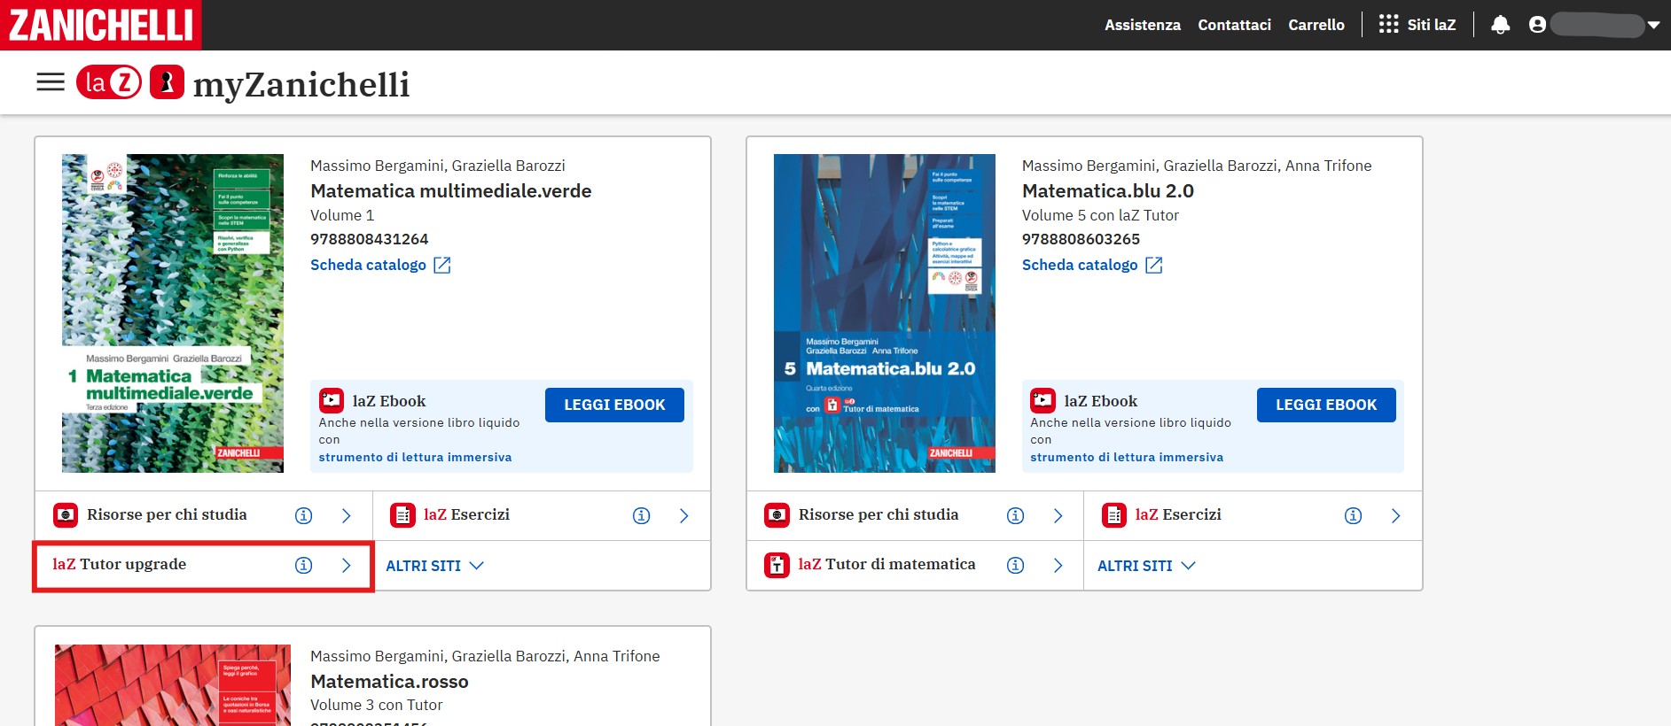Open strumento di lettura immersiva link in Matematica.blu
Image resolution: width=1671 pixels, height=726 pixels.
coord(1127,458)
